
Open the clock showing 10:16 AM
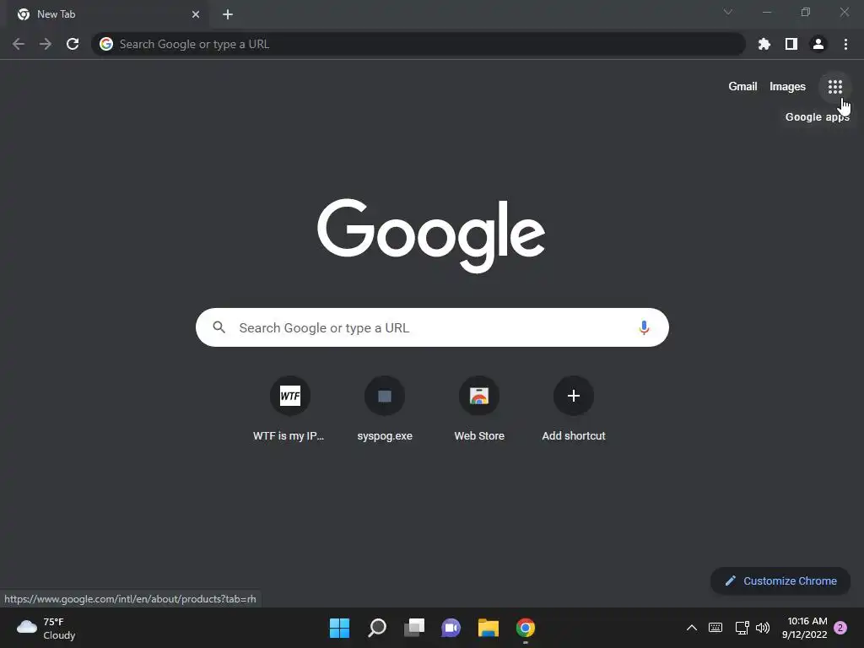(804, 628)
